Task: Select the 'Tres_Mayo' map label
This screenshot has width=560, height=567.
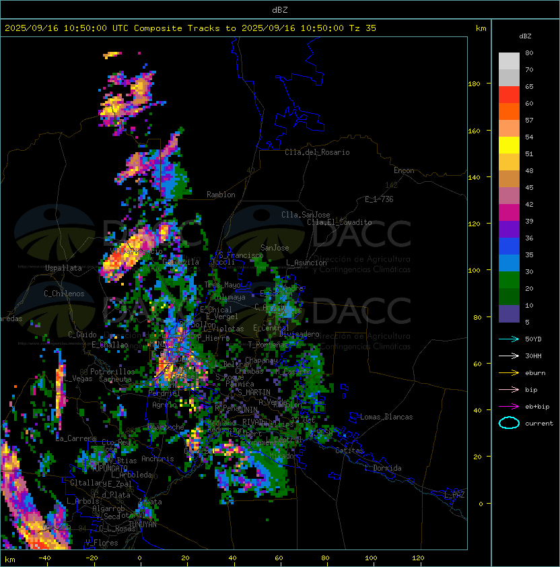Action: click(222, 285)
